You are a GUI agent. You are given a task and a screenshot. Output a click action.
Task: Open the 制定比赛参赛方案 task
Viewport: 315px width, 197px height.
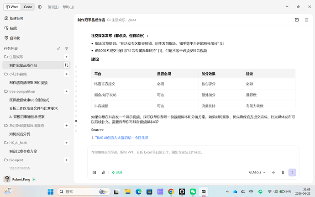[x=23, y=151]
